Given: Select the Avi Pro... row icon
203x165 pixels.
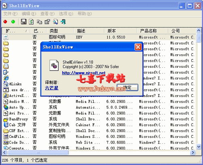Looking at the screenshot, I should [x=6, y=113].
